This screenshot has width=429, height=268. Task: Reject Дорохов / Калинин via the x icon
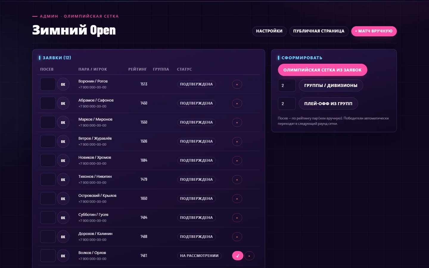click(237, 237)
